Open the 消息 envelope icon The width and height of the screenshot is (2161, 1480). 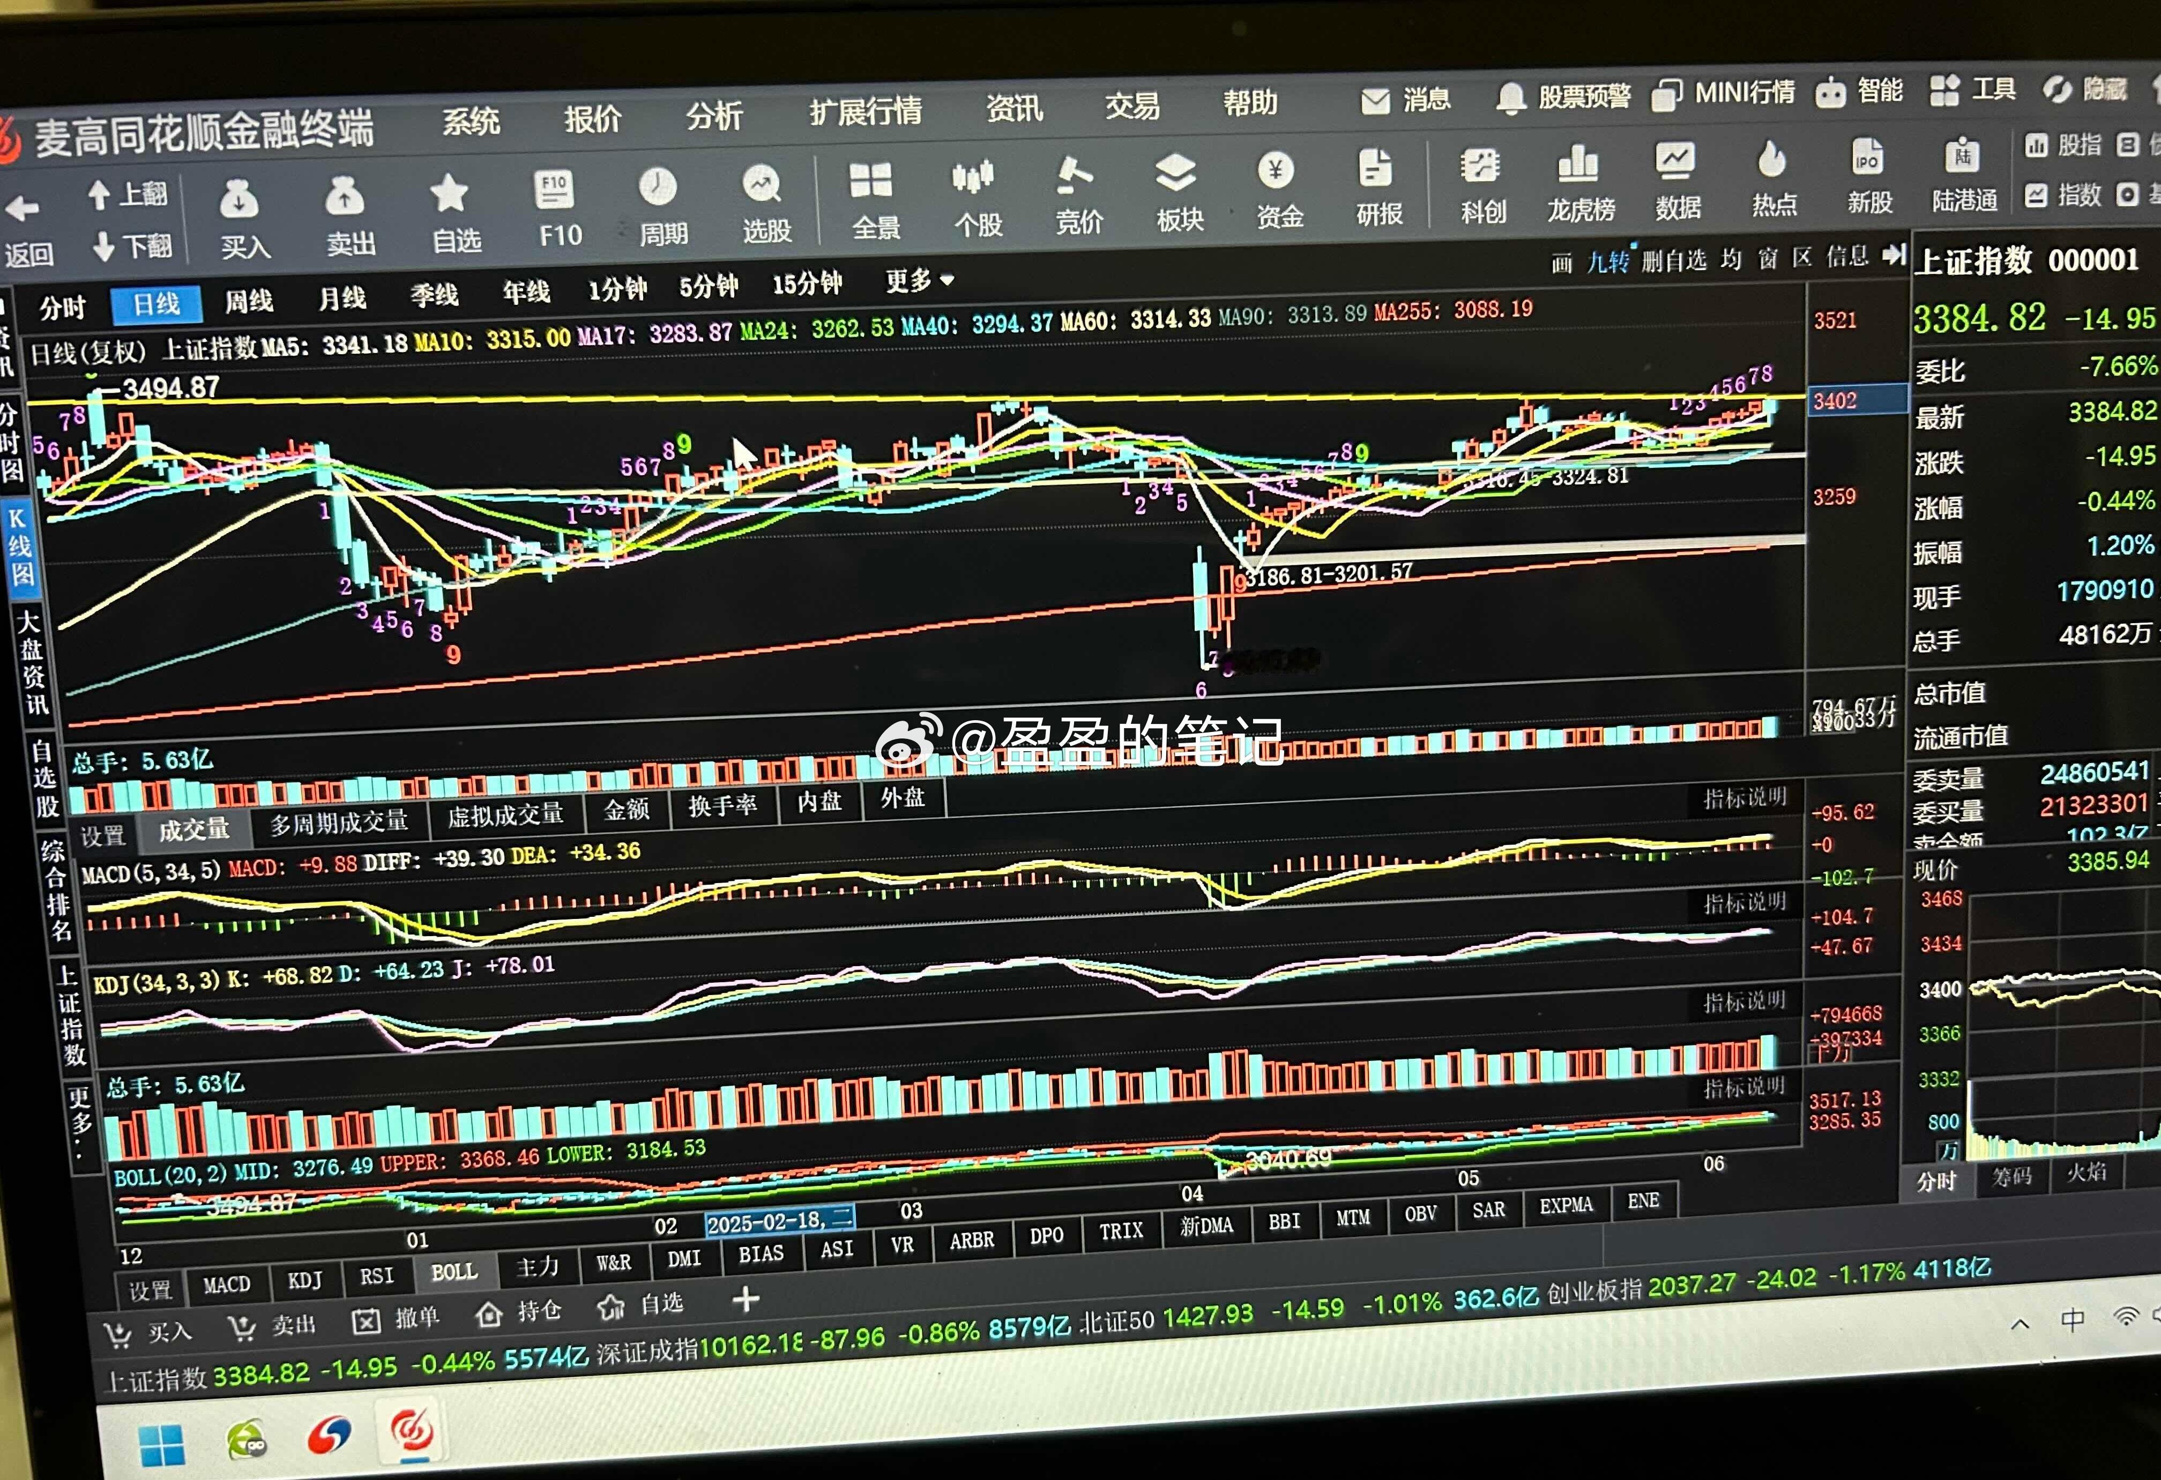(x=1375, y=100)
